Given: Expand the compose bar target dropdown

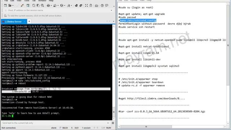Looking at the screenshot, I should tap(108, 123).
